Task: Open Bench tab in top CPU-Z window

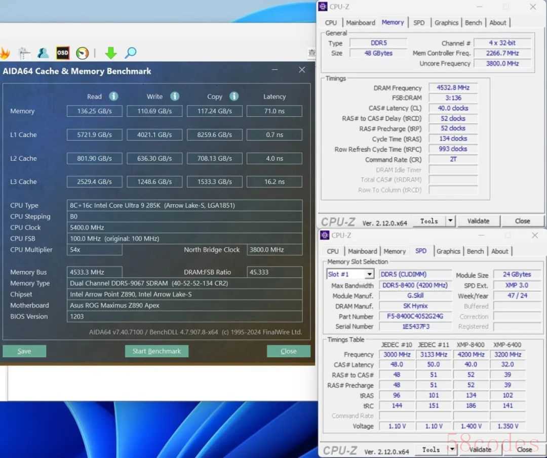Action: pos(474,23)
